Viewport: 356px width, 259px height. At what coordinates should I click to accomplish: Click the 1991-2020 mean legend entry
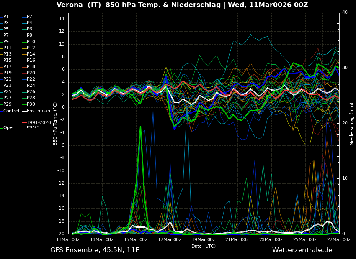(x=39, y=124)
